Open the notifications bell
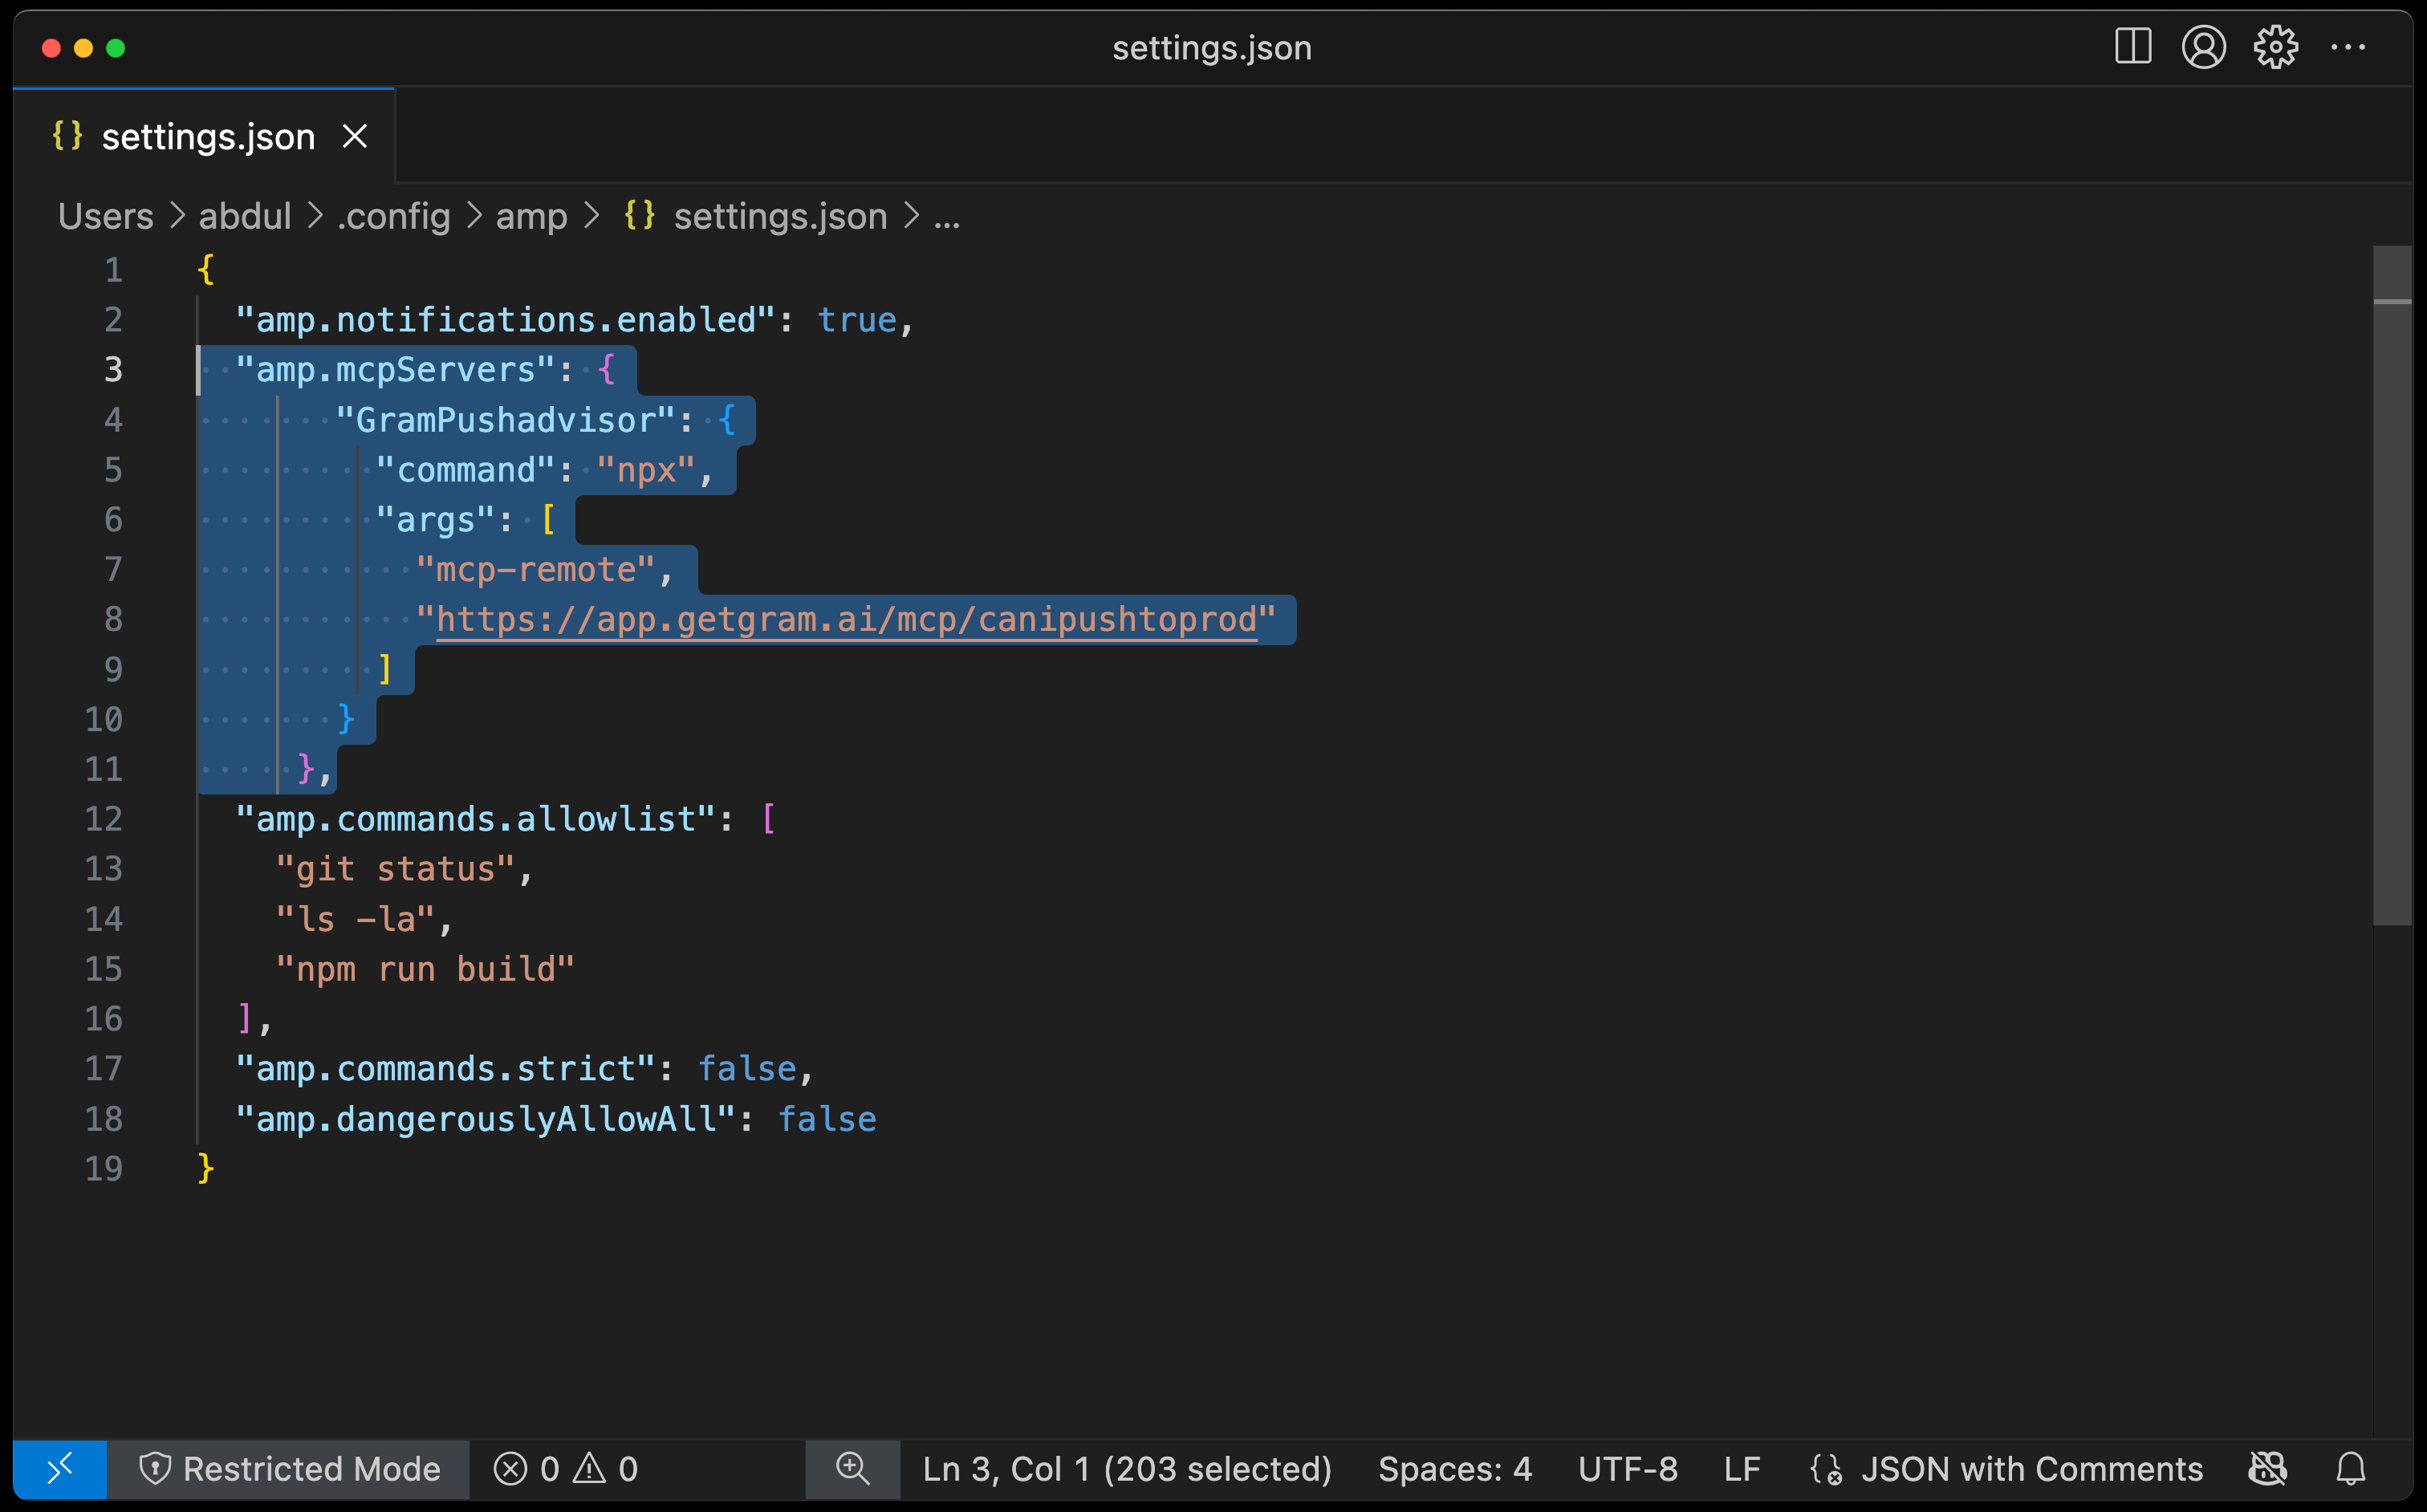 click(2351, 1468)
